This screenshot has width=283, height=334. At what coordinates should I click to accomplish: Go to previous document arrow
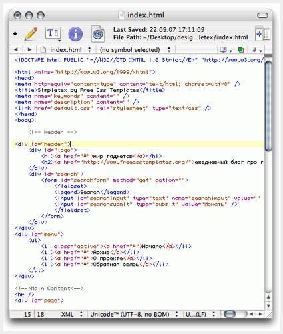pyautogui.click(x=16, y=49)
